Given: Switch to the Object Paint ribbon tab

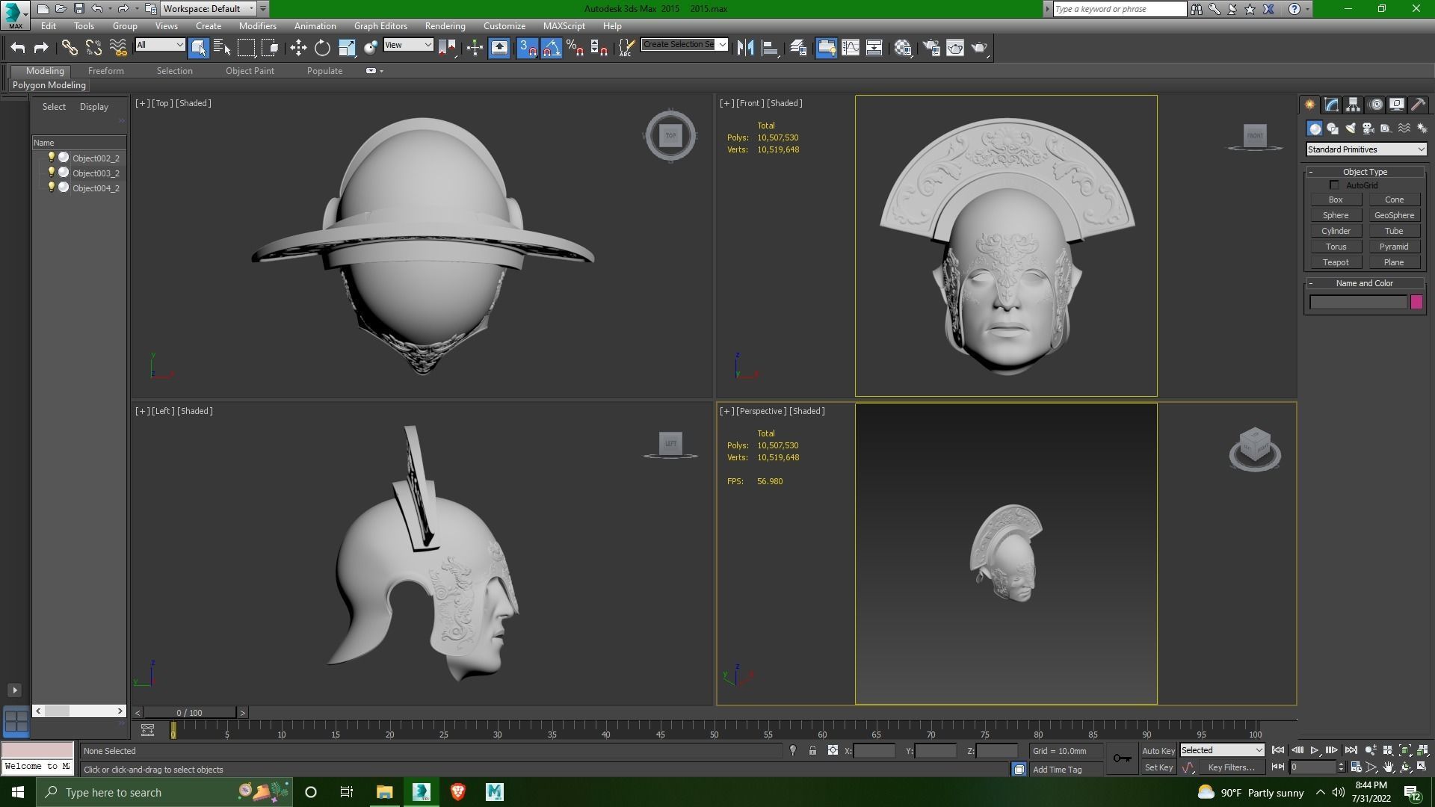Looking at the screenshot, I should pyautogui.click(x=250, y=71).
